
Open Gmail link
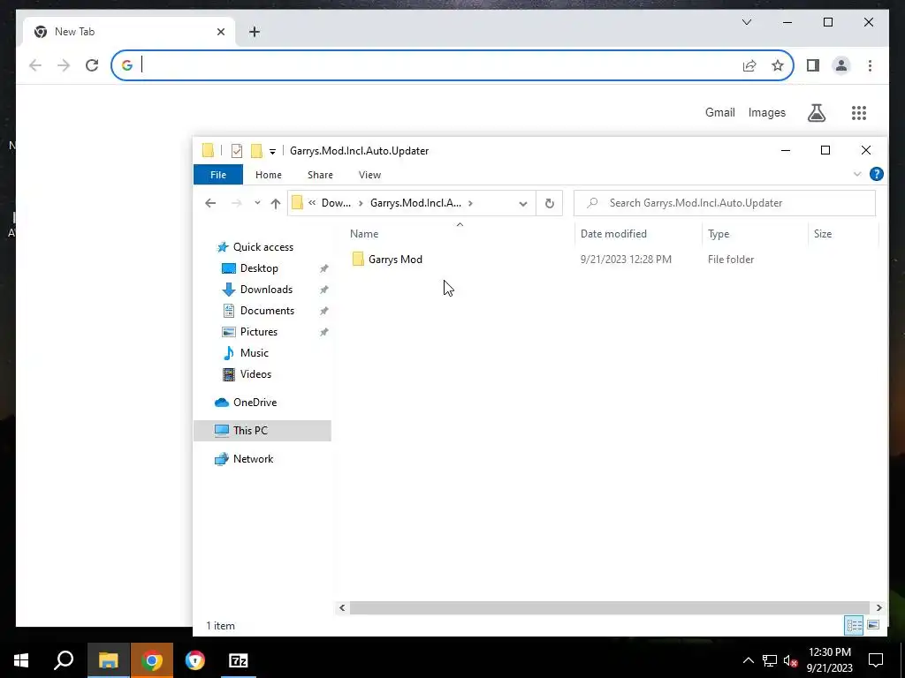[719, 112]
